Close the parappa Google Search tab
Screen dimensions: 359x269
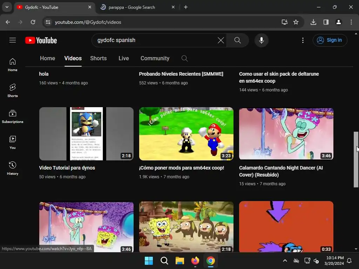(173, 7)
